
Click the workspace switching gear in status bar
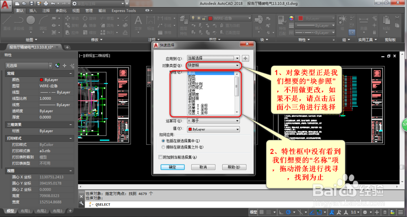[x=365, y=212]
